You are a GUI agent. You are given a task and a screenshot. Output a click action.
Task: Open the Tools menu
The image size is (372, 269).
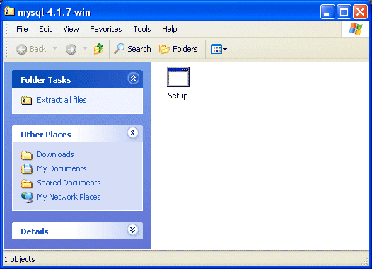142,29
